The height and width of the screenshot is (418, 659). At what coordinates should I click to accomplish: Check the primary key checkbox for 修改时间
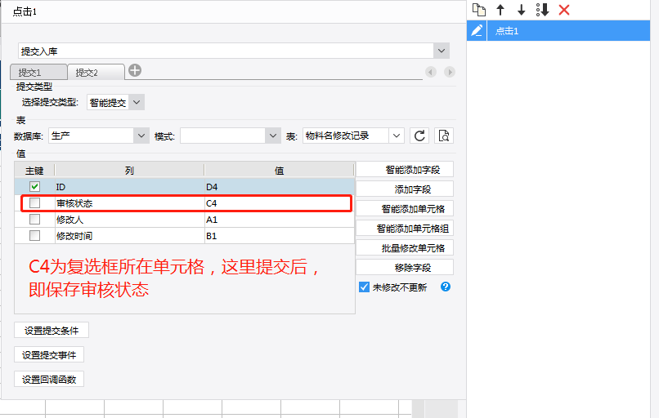pyautogui.click(x=35, y=235)
